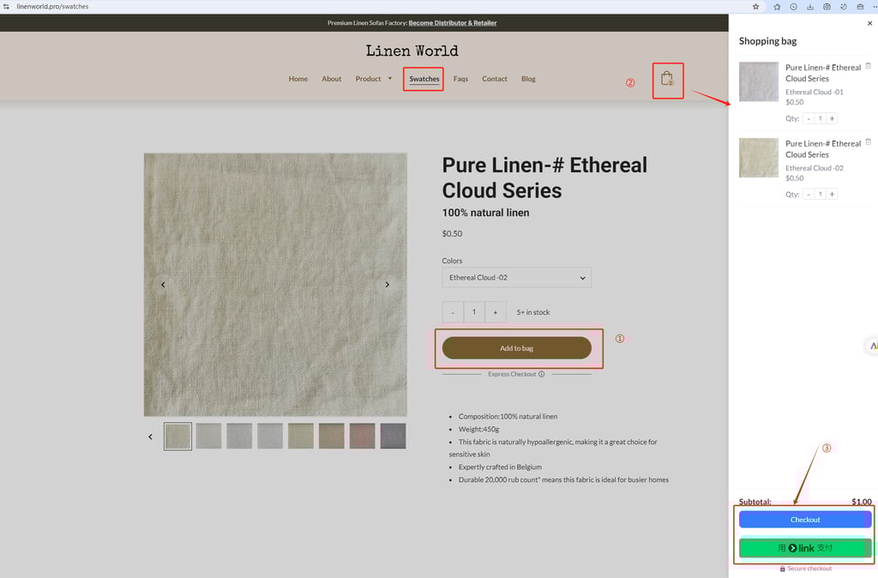This screenshot has width=878, height=578.
Task: Select the dark charcoal fabric thumbnail
Action: click(x=393, y=437)
